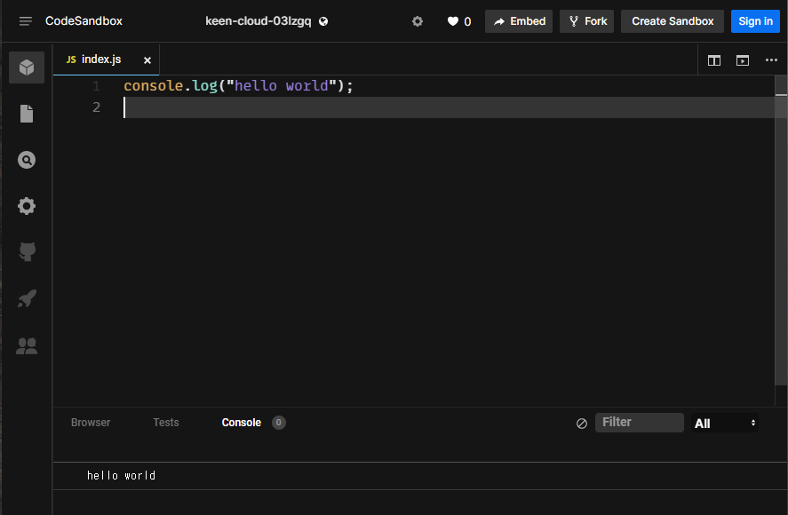Switch to the Tests tab

(x=166, y=423)
